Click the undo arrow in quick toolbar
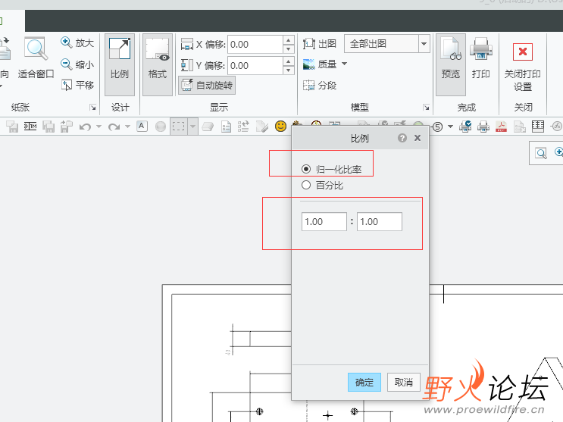This screenshot has width=563, height=422. (85, 127)
